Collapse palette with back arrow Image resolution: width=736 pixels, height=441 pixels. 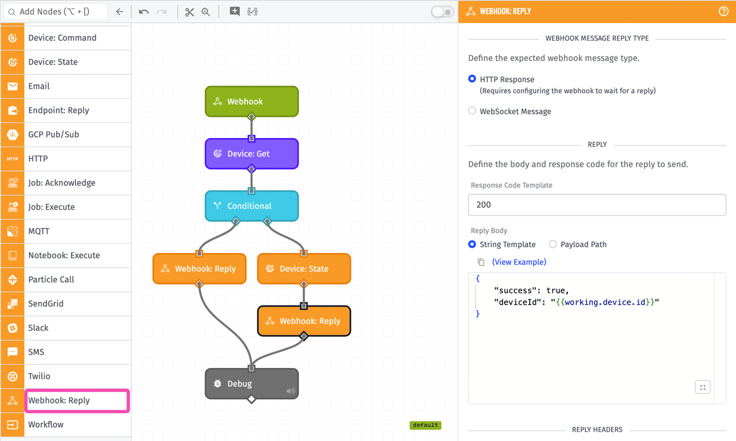120,11
